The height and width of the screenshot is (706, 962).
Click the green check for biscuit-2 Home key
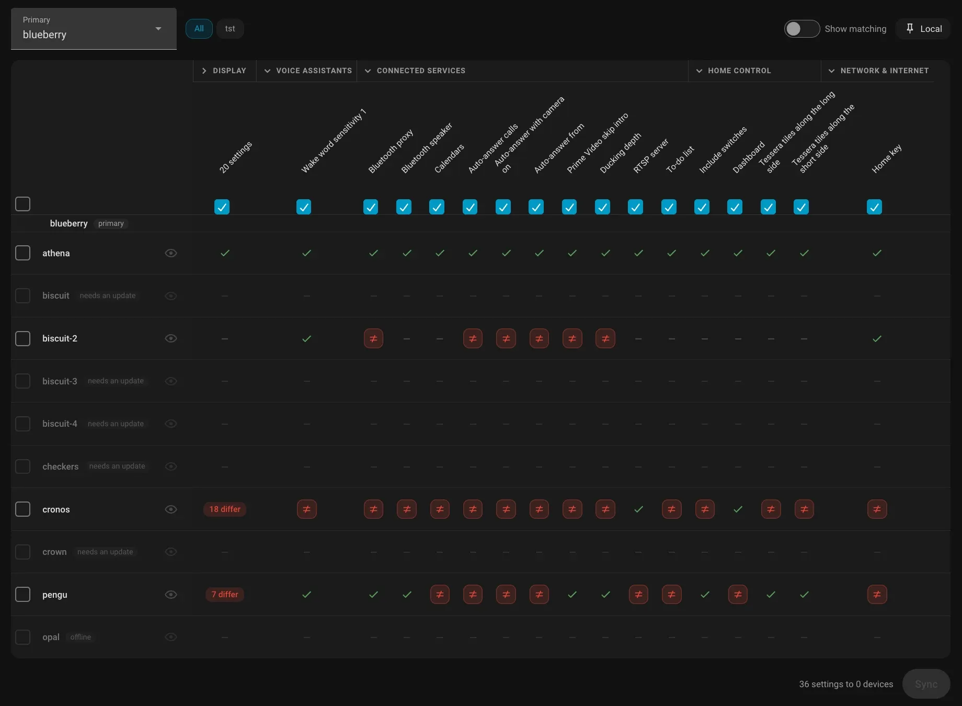[877, 338]
